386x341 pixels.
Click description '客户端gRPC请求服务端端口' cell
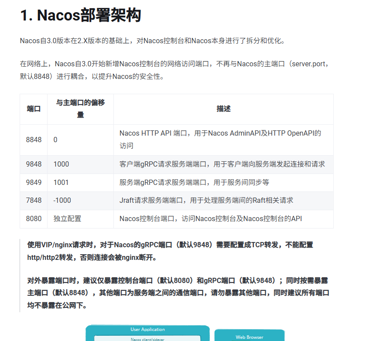[223, 164]
